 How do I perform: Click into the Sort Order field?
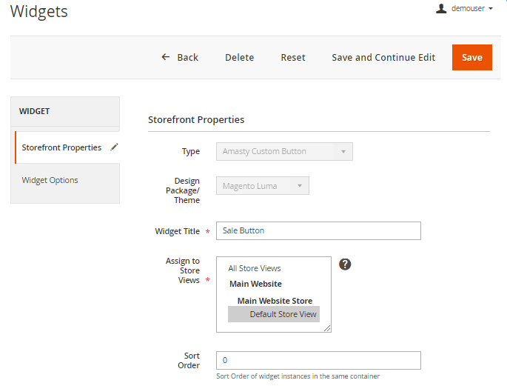point(318,360)
